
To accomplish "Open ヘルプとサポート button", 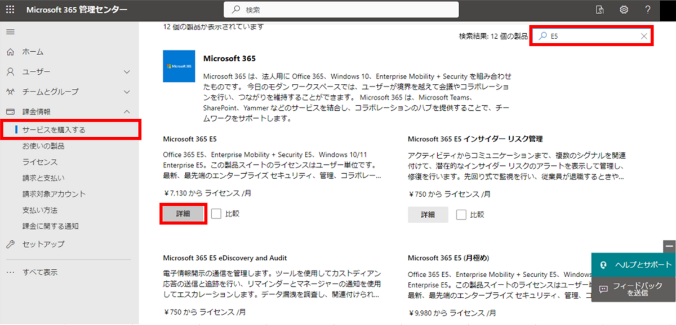I will coord(634,265).
